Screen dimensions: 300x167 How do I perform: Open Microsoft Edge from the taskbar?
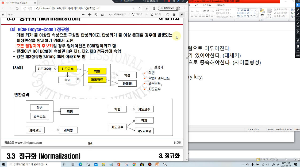pyautogui.click(x=80, y=164)
